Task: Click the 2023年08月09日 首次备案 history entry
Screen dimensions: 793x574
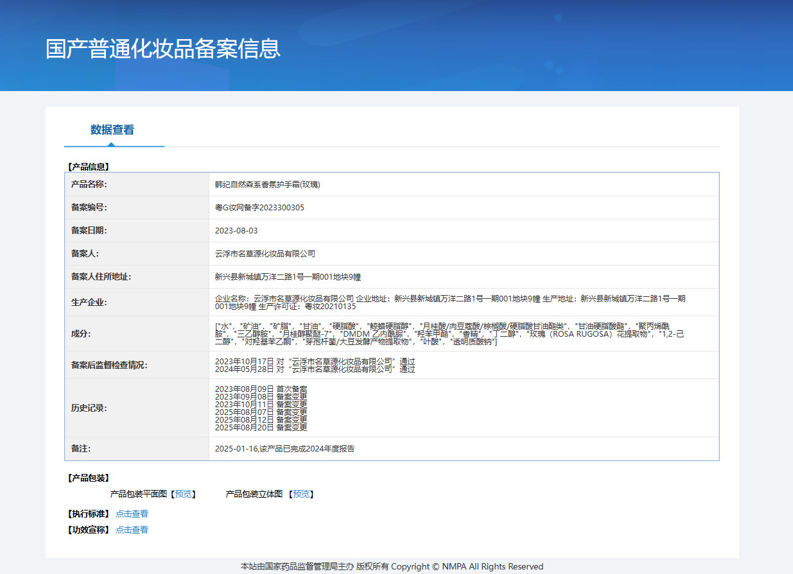Action: pyautogui.click(x=261, y=389)
